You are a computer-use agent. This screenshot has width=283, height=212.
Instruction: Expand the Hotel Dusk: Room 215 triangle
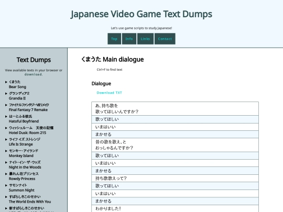[x=6, y=128]
